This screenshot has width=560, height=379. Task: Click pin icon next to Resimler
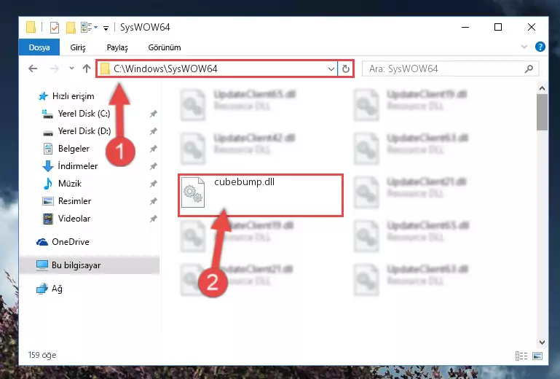pyautogui.click(x=153, y=201)
